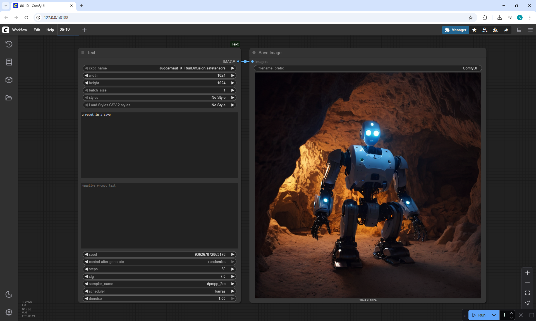Zoom in canvas with plus icon
This screenshot has height=321, width=536.
(527, 273)
